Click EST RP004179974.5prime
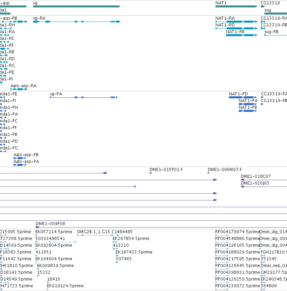Screen dimensions: 287x291 click(x=237, y=232)
